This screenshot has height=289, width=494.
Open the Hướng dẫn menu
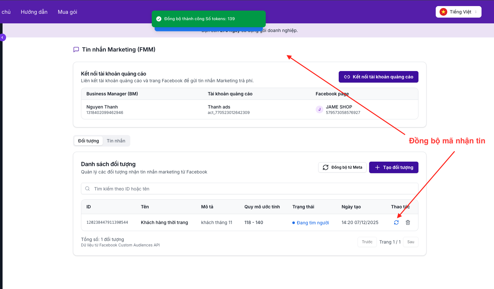34,12
